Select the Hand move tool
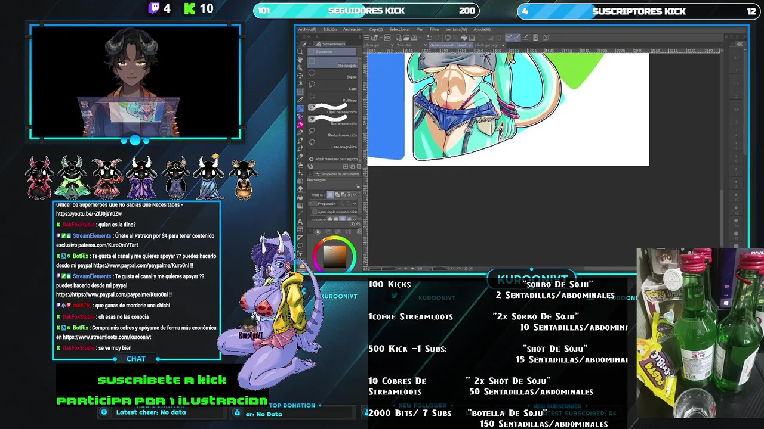764x429 pixels. 300,60
